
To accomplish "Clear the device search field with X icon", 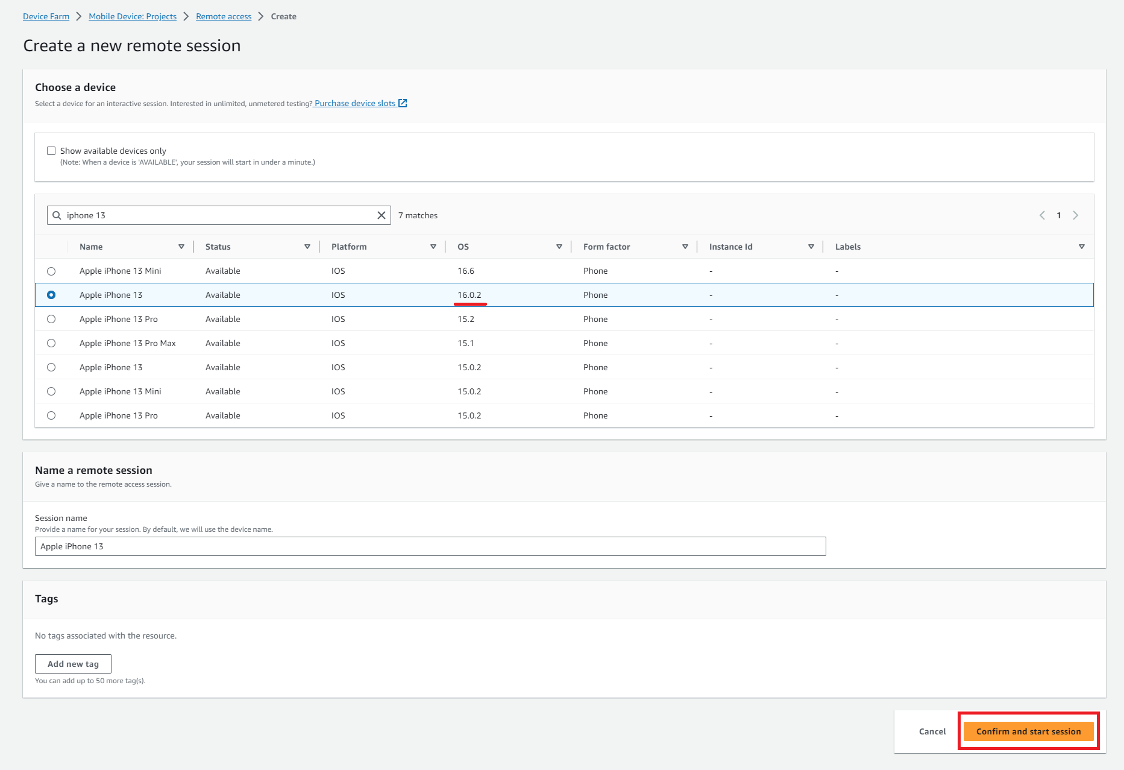I will pos(381,215).
